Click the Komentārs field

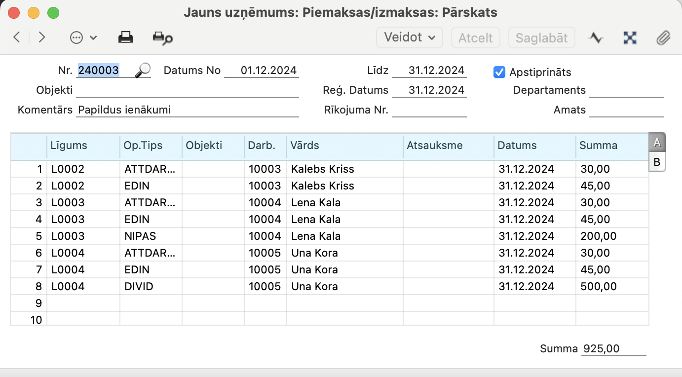(x=188, y=110)
